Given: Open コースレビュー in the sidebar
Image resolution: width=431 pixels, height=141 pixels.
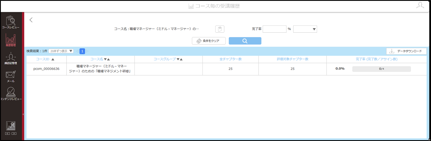Looking at the screenshot, I should pos(11,22).
